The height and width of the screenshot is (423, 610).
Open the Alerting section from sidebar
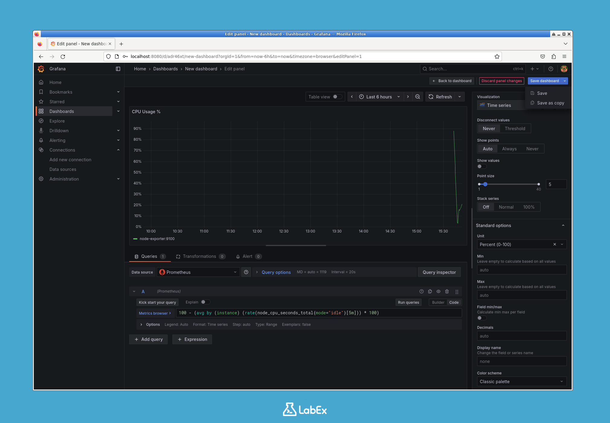coord(57,140)
